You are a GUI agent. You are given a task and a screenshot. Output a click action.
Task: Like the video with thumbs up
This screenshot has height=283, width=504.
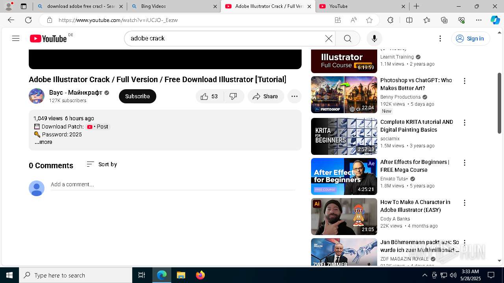[209, 96]
